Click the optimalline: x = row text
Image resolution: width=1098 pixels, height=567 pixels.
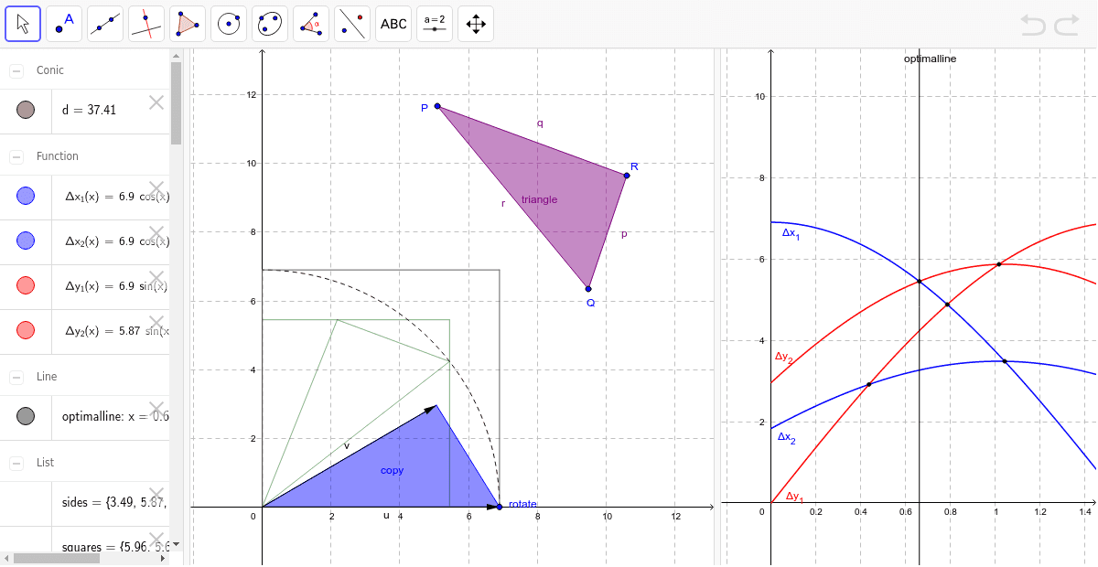115,416
